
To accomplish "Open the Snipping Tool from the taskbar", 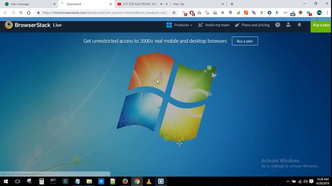I will point(29,181).
